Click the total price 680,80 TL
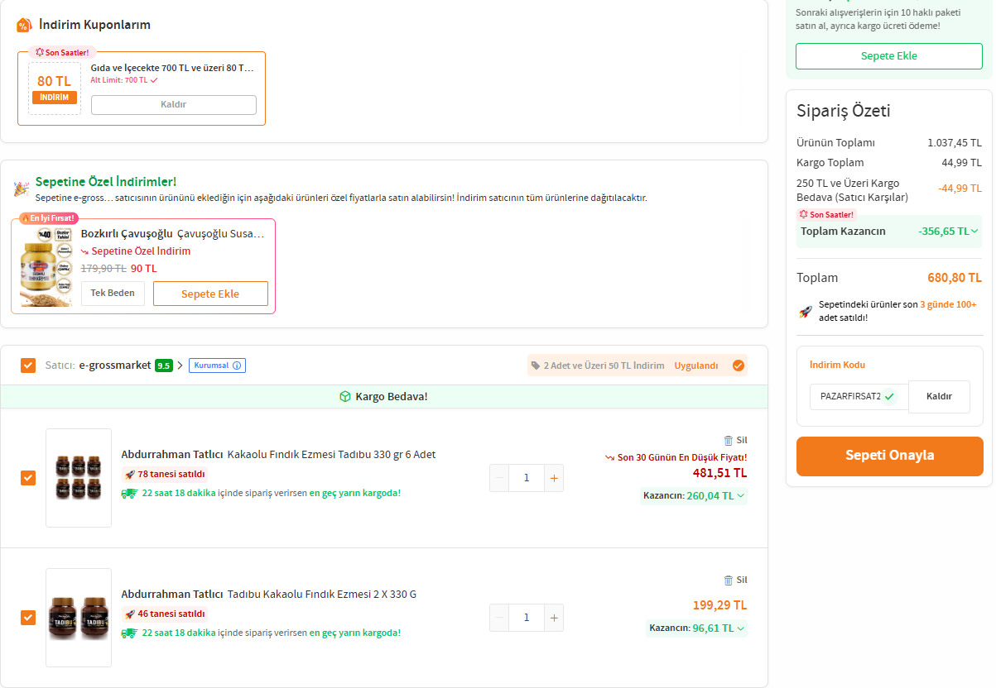Image resolution: width=996 pixels, height=688 pixels. tap(955, 278)
